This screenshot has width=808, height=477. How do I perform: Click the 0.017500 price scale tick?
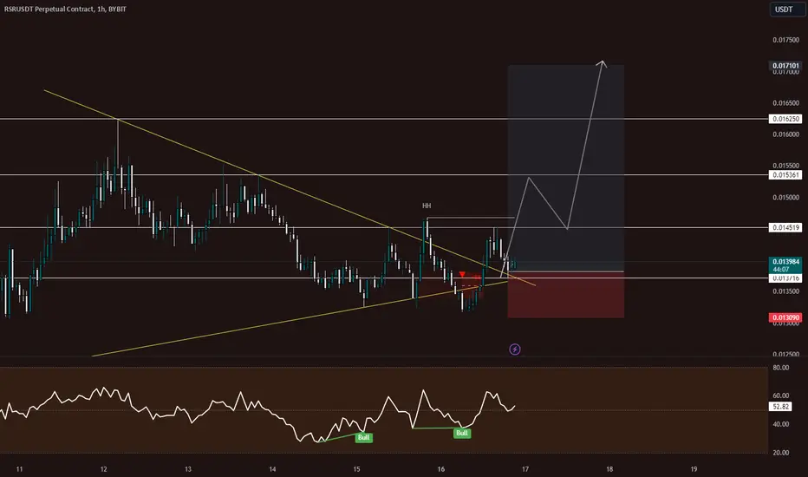[785, 40]
